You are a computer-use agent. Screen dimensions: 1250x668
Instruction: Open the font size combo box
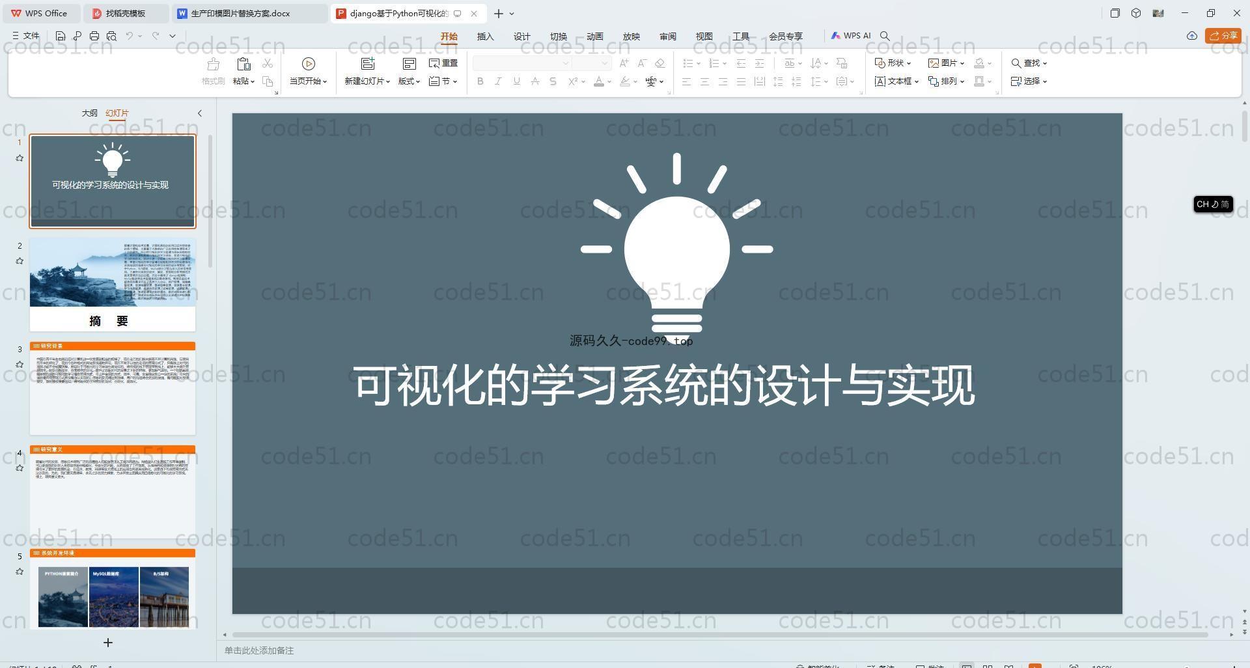592,63
